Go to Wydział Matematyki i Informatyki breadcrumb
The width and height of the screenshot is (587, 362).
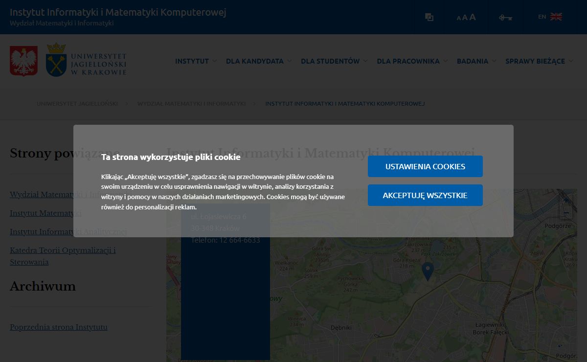pyautogui.click(x=191, y=104)
